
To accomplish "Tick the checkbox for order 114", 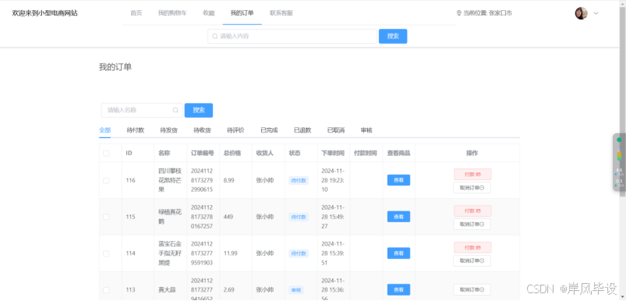I will (x=106, y=253).
